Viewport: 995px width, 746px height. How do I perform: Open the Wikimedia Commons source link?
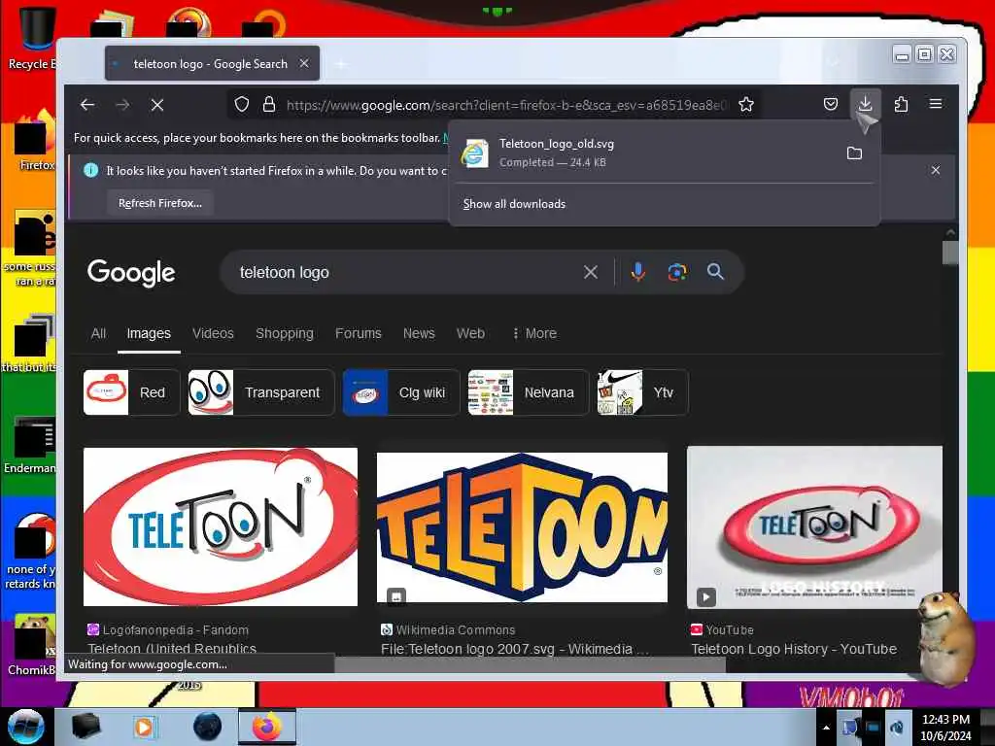(x=448, y=629)
